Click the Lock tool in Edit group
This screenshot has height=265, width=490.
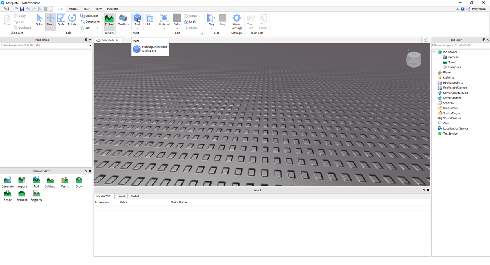(x=190, y=22)
